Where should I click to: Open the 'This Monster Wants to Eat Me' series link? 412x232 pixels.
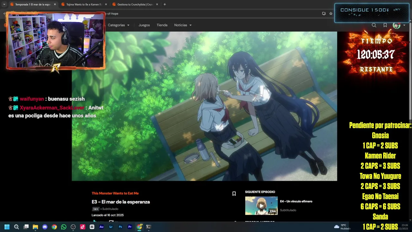[x=115, y=193]
